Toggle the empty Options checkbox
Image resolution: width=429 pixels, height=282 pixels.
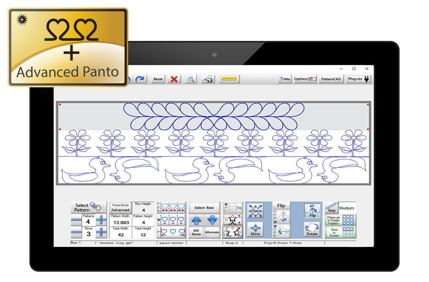coord(314,79)
